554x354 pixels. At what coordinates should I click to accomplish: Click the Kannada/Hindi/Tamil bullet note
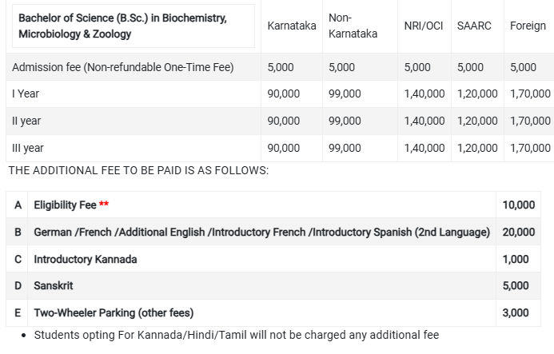point(237,335)
